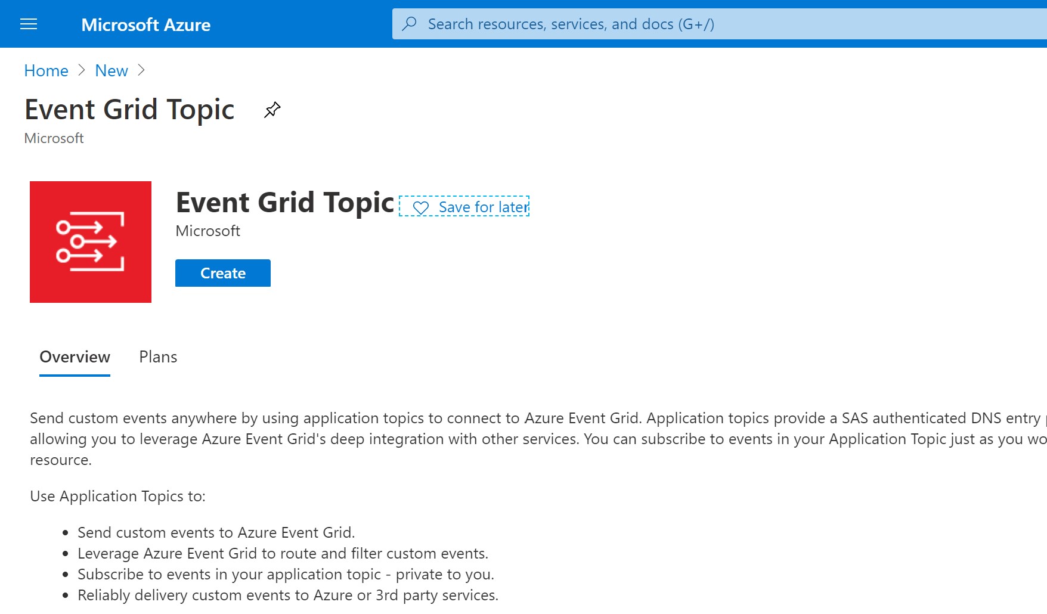
Task: Click 'Send custom events to Azure Event Grid.'
Action: point(216,532)
